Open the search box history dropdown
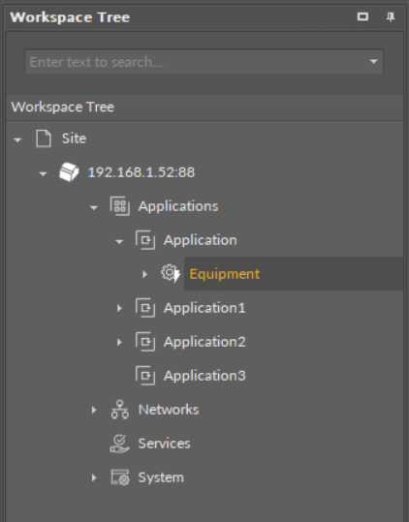 (374, 62)
